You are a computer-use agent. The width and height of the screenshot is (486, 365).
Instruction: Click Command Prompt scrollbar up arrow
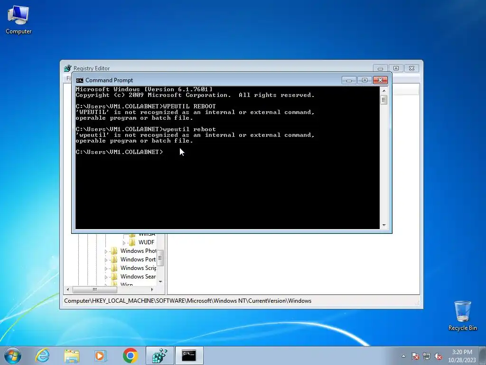tap(384, 91)
